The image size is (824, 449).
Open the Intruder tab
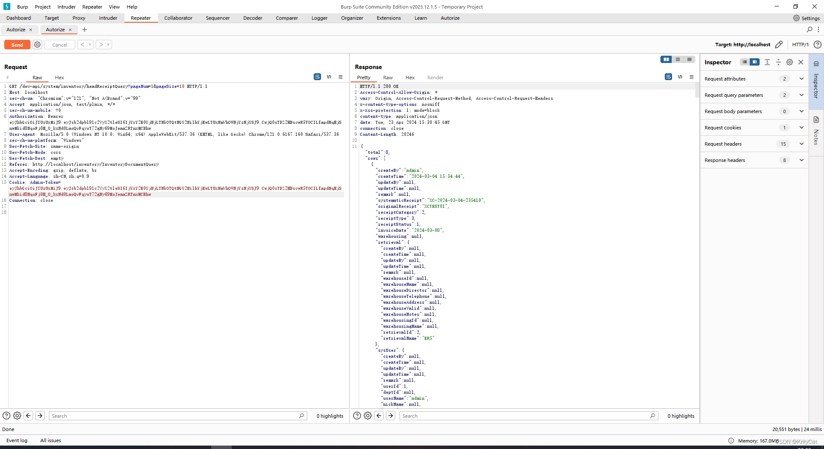coord(108,18)
